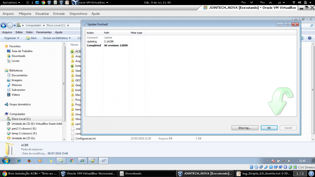Click Chrome icon in top panel
Image resolution: width=315 pixels, height=177 pixels.
point(43,3)
